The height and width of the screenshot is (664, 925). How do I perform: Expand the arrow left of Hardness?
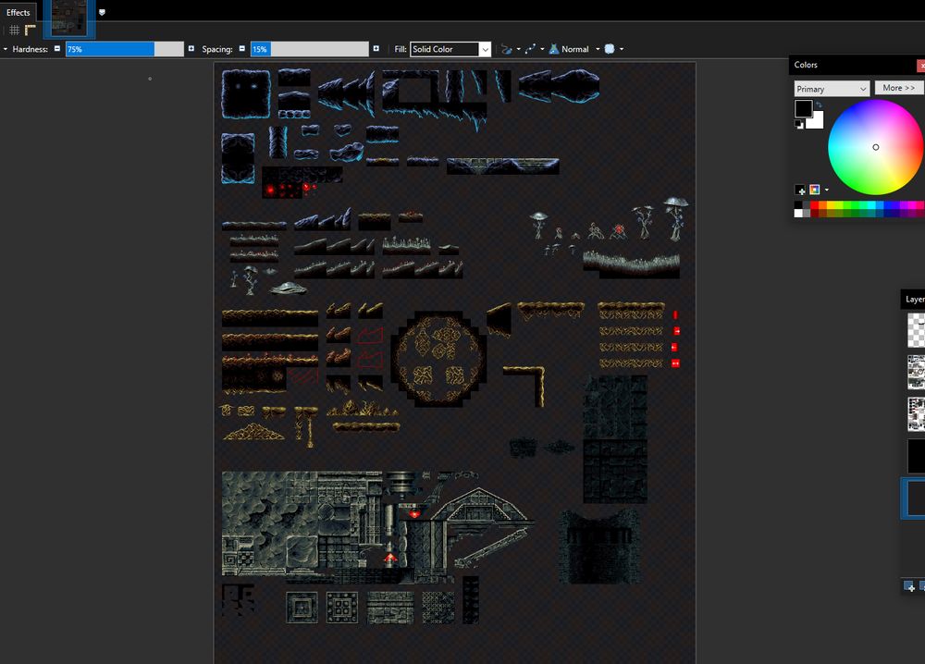6,49
